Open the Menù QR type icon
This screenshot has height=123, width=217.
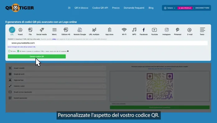point(54,30)
